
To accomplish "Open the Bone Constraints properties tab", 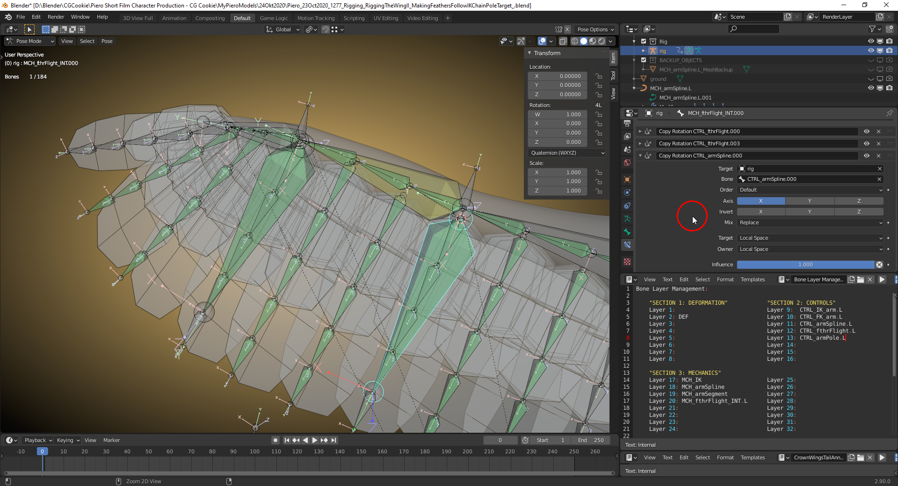I will (627, 245).
